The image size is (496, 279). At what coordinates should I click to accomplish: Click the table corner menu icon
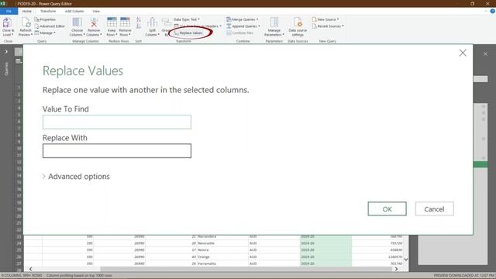[x=19, y=61]
